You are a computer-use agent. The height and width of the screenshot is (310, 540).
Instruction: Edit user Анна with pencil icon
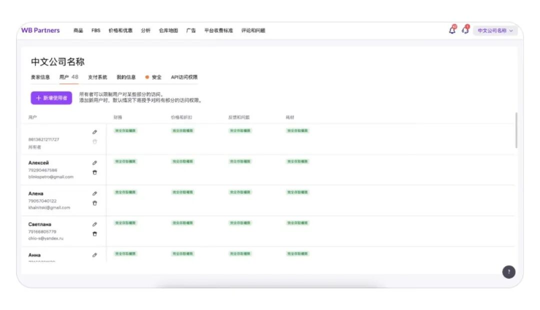[94, 255]
